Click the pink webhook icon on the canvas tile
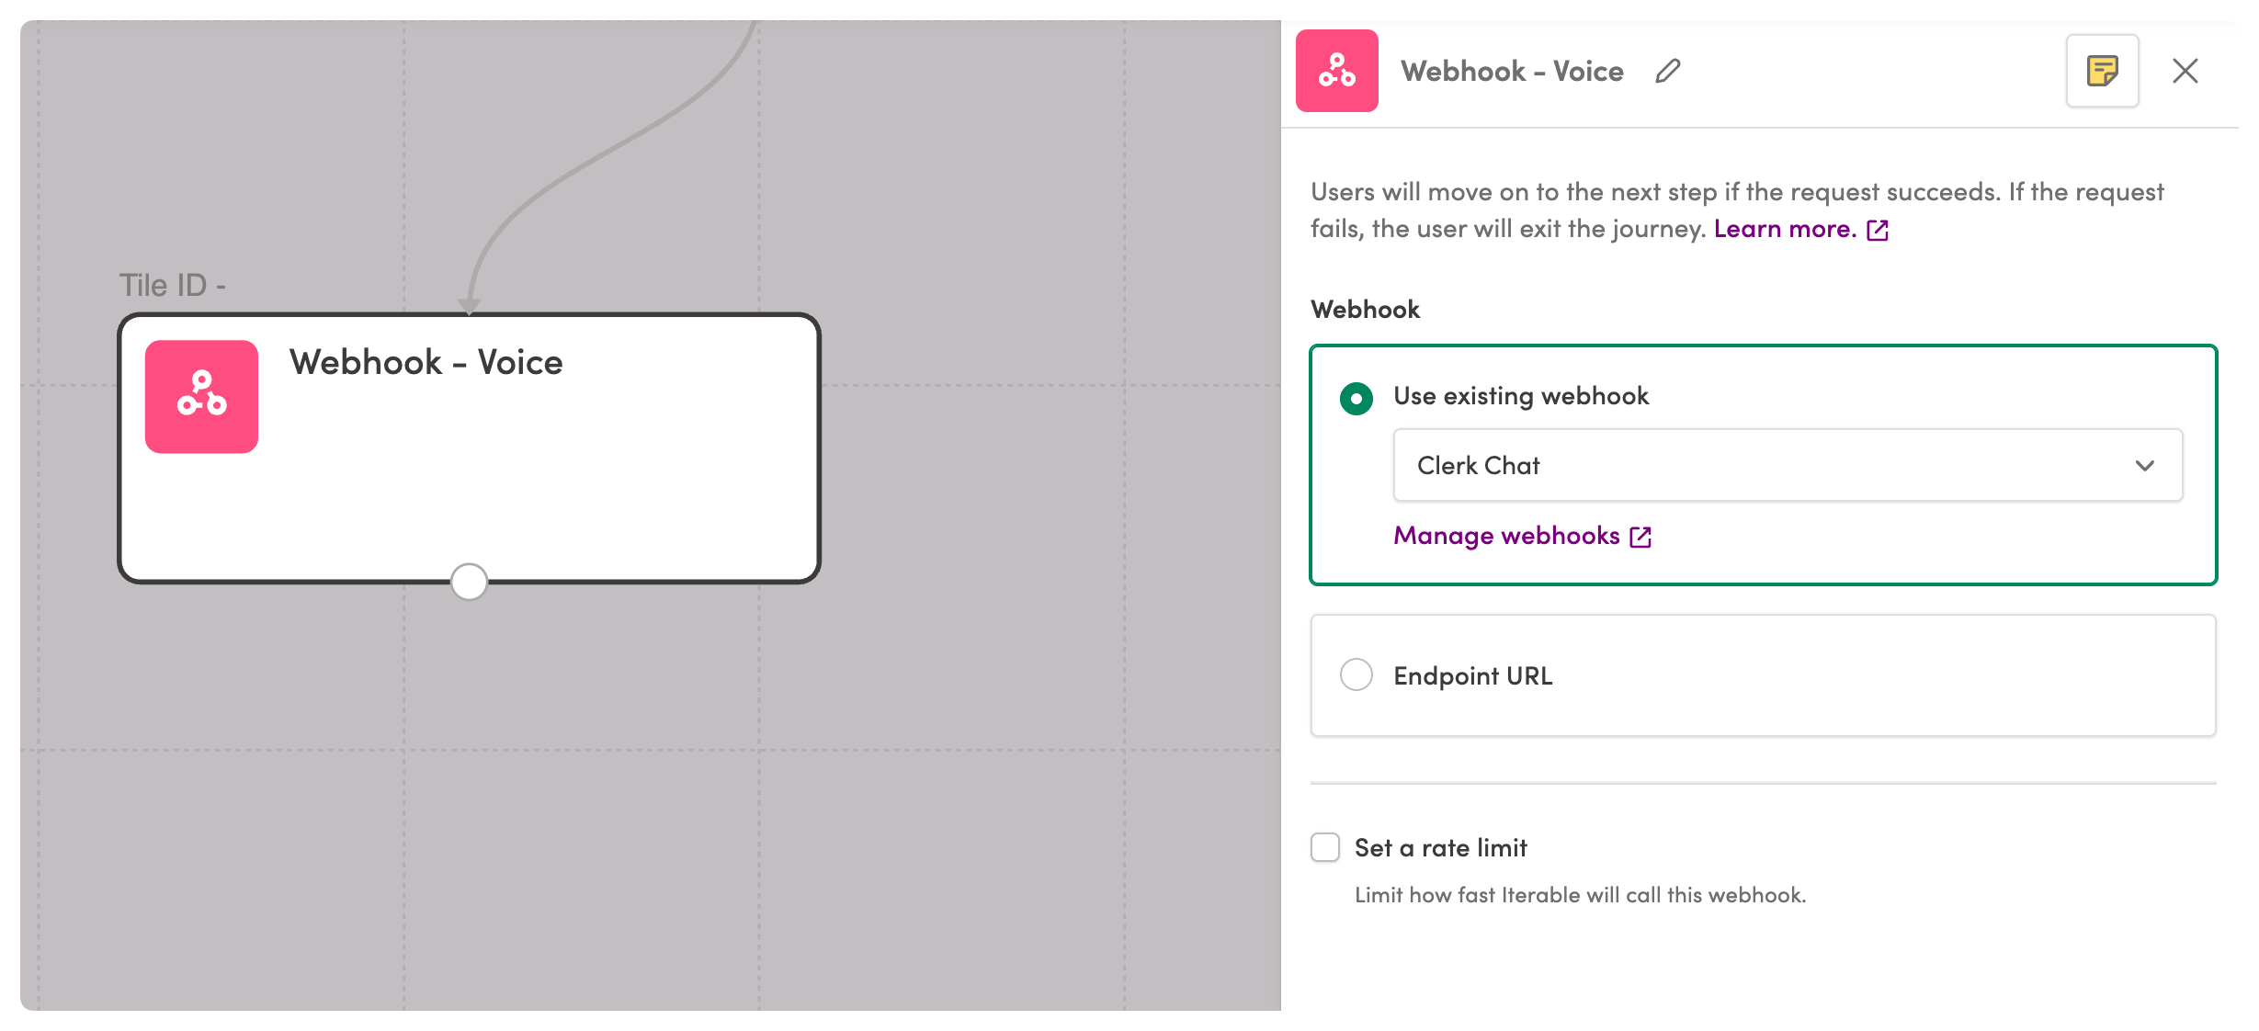2259x1031 pixels. click(x=201, y=396)
